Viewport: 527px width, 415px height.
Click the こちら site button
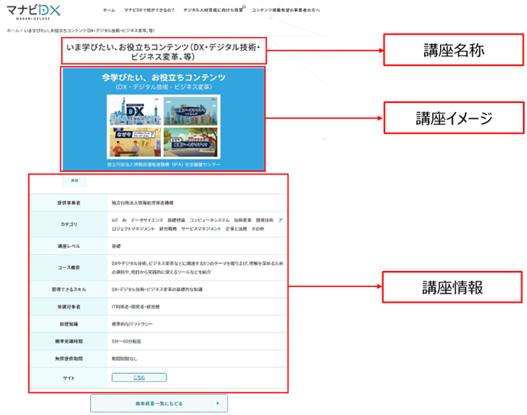click(x=139, y=376)
